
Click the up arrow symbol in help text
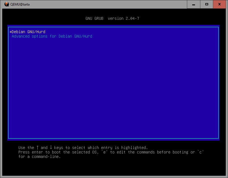37,148
